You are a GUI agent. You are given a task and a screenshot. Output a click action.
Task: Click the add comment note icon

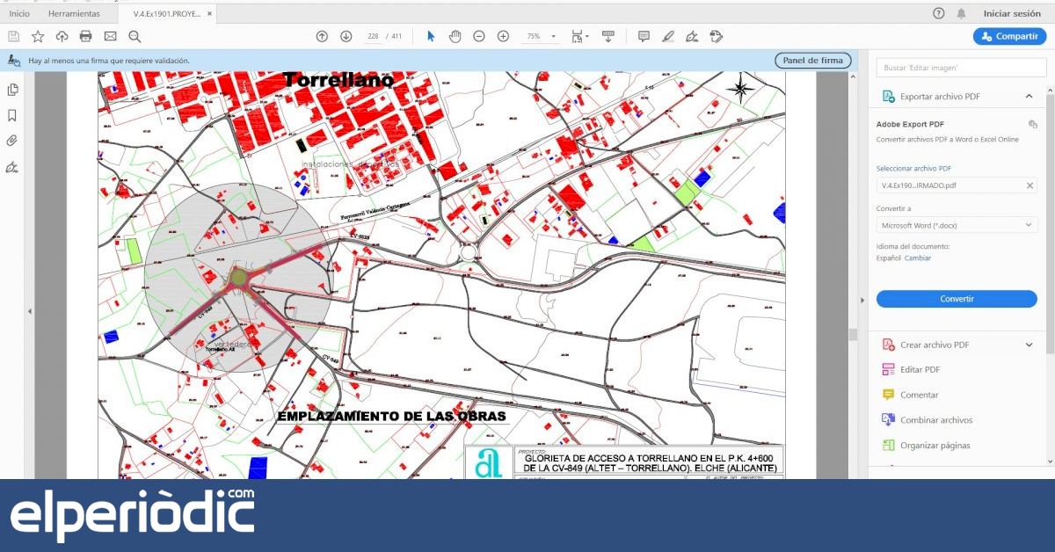(x=644, y=36)
